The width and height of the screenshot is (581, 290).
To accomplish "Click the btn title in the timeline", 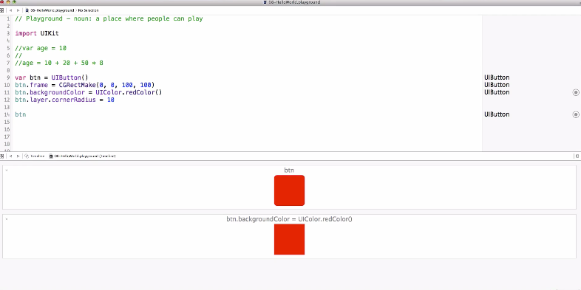I will 289,170.
